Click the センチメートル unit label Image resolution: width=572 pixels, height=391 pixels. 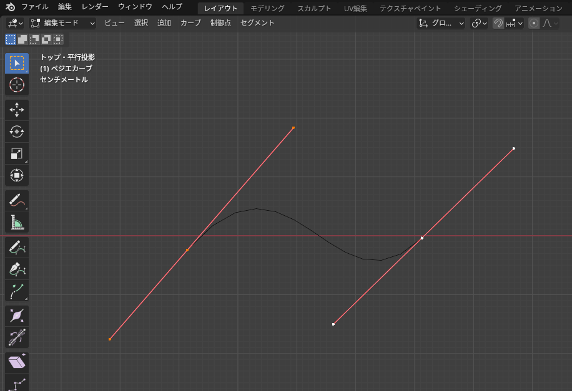coord(64,79)
